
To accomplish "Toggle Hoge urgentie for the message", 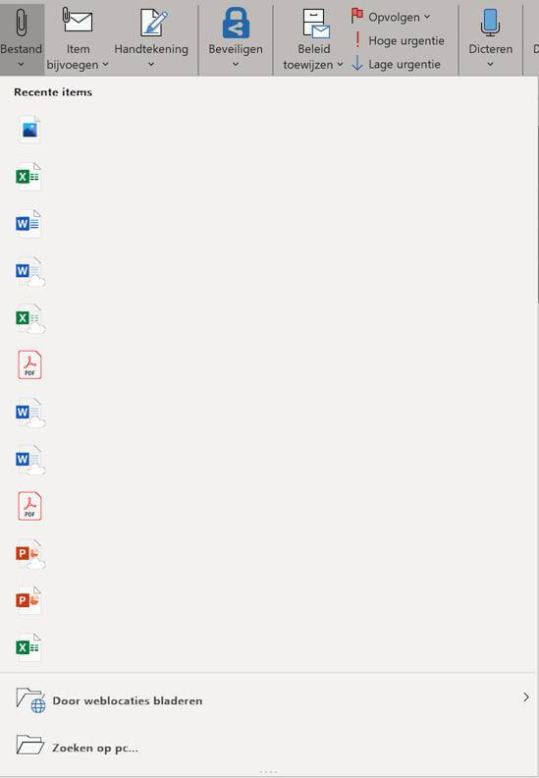I will click(x=399, y=40).
